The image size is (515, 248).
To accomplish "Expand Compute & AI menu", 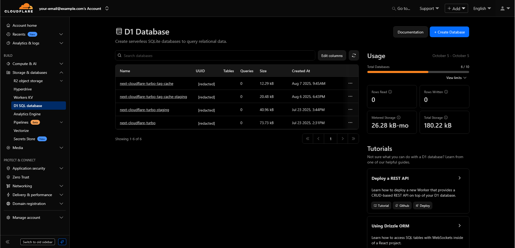I will click(x=61, y=64).
